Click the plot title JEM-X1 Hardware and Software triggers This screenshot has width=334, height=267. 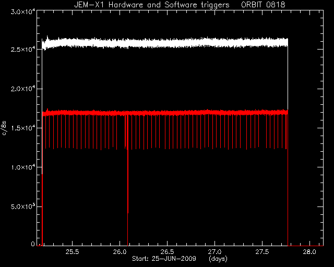tap(152, 5)
